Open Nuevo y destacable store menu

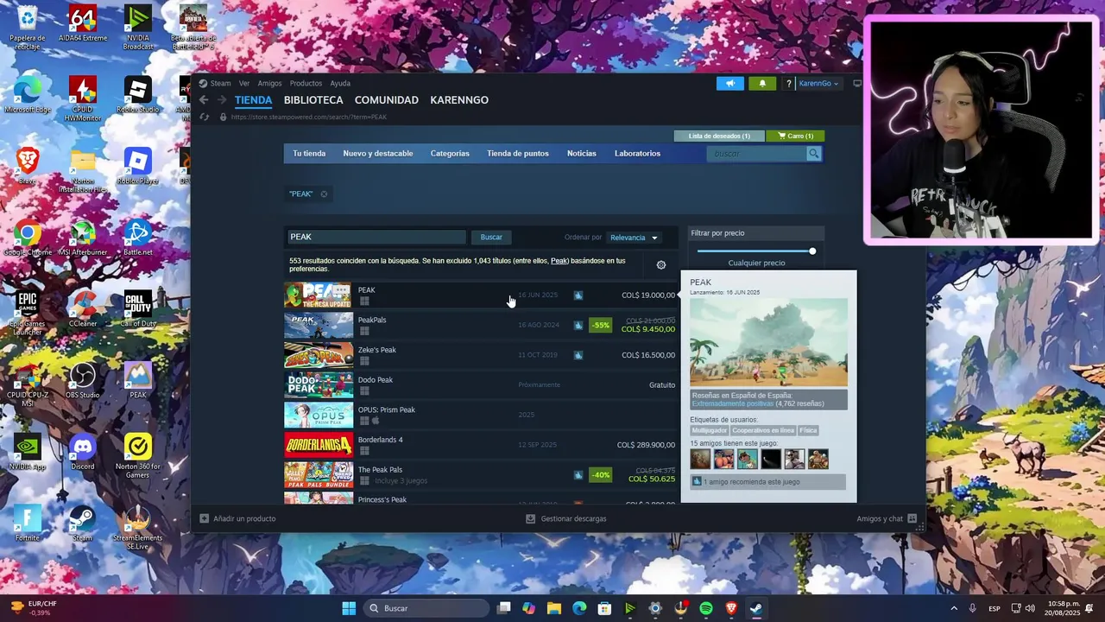(x=378, y=154)
